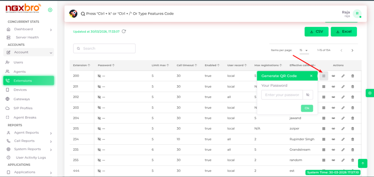Click the QR code icon for extension 201
Viewport: 374px width, 177px height.
(324, 87)
